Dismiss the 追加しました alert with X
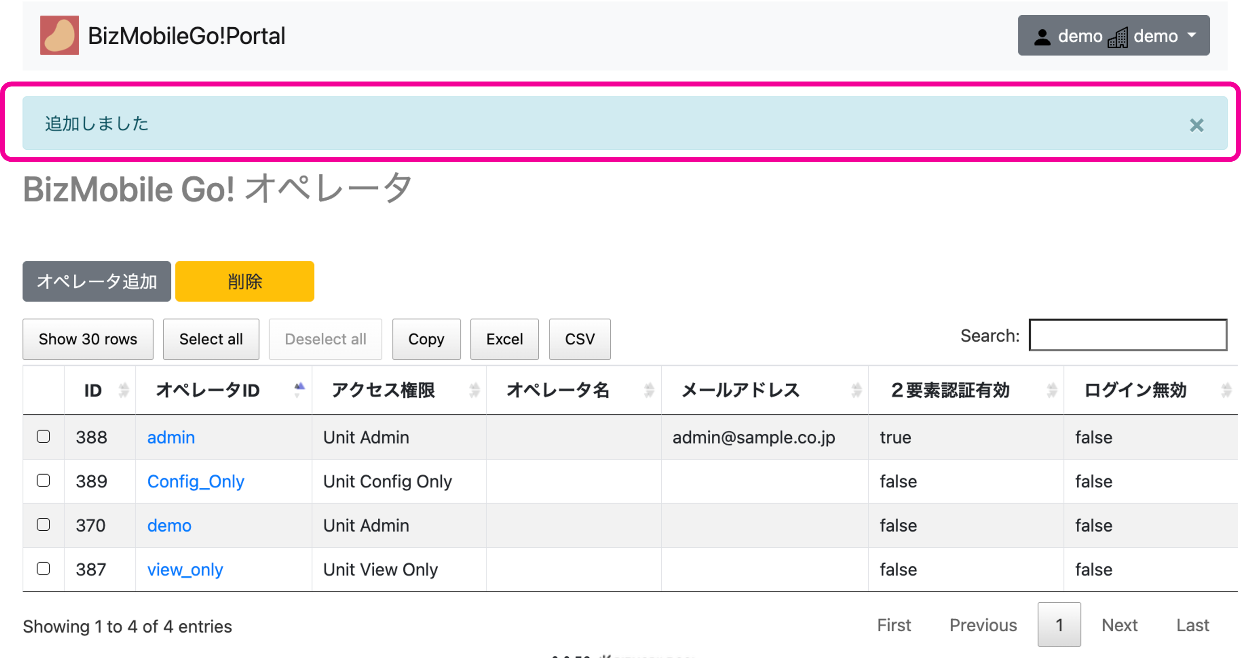1258x659 pixels. point(1196,126)
